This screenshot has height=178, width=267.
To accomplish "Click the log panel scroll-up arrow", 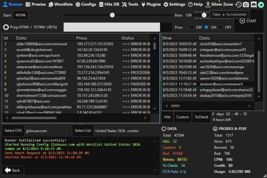I will coord(155,141).
